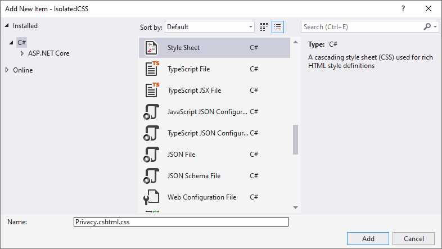442x249 pixels.
Task: Open search options dropdown arrow
Action: (x=435, y=27)
